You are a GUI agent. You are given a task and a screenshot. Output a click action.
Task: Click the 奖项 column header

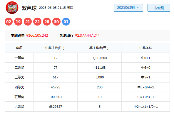(x=19, y=48)
